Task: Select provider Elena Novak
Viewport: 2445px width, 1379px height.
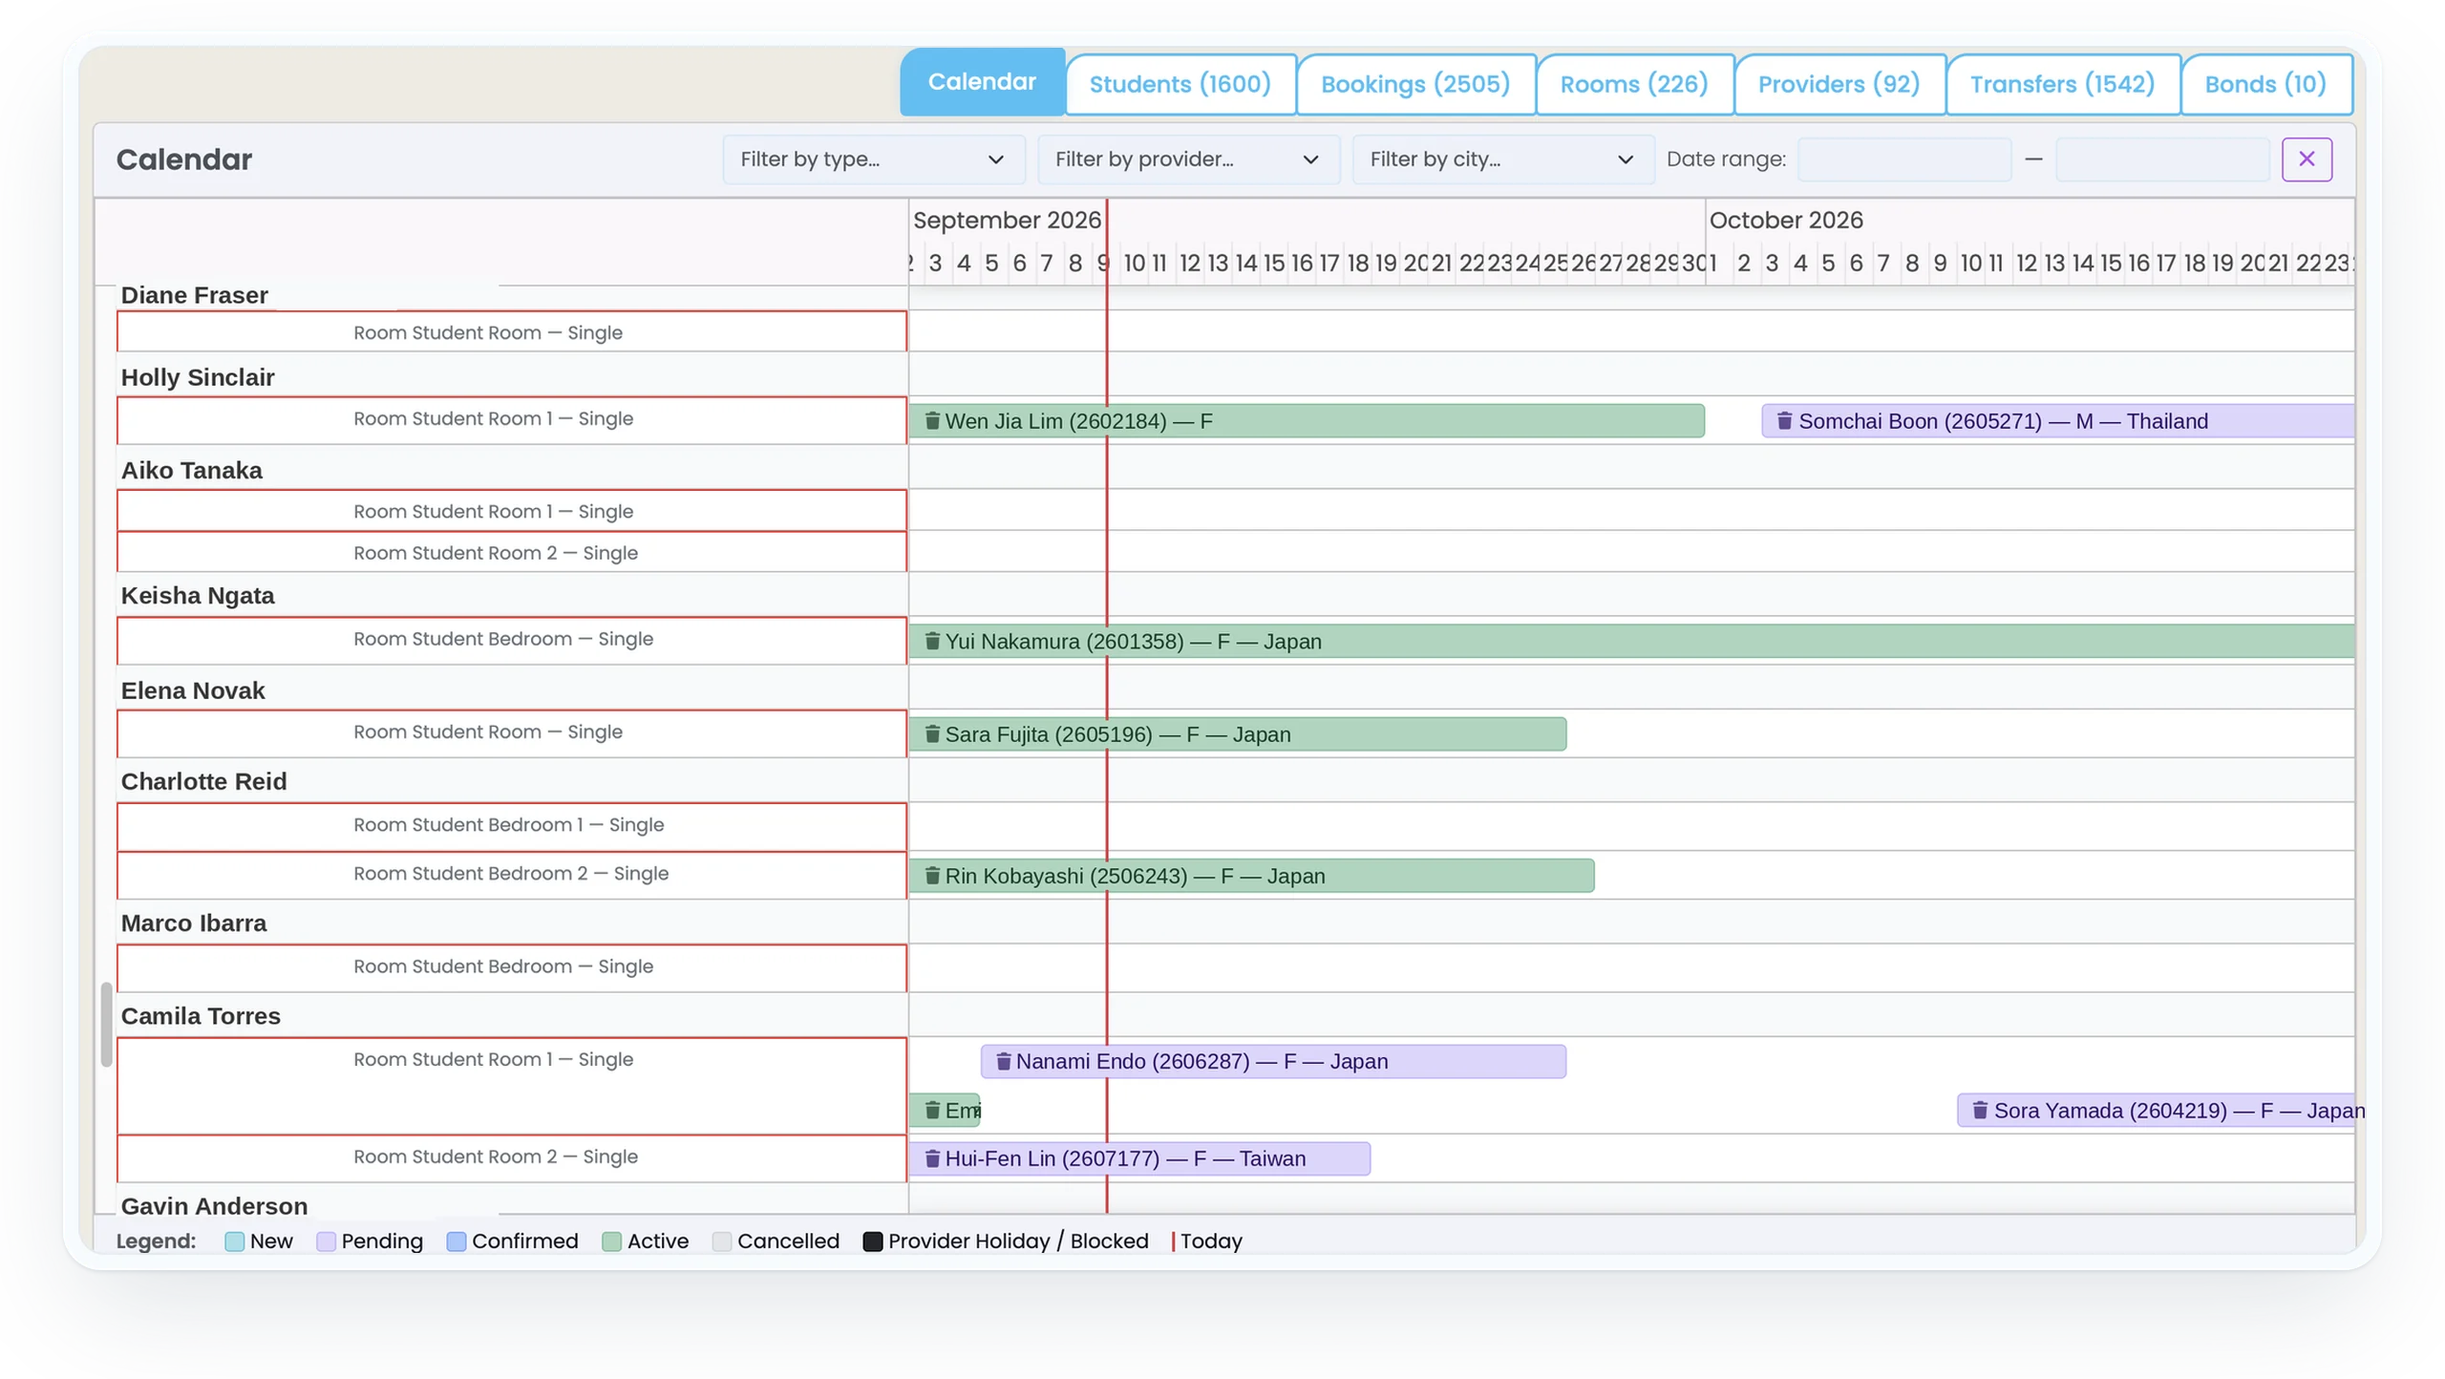Action: pos(192,690)
